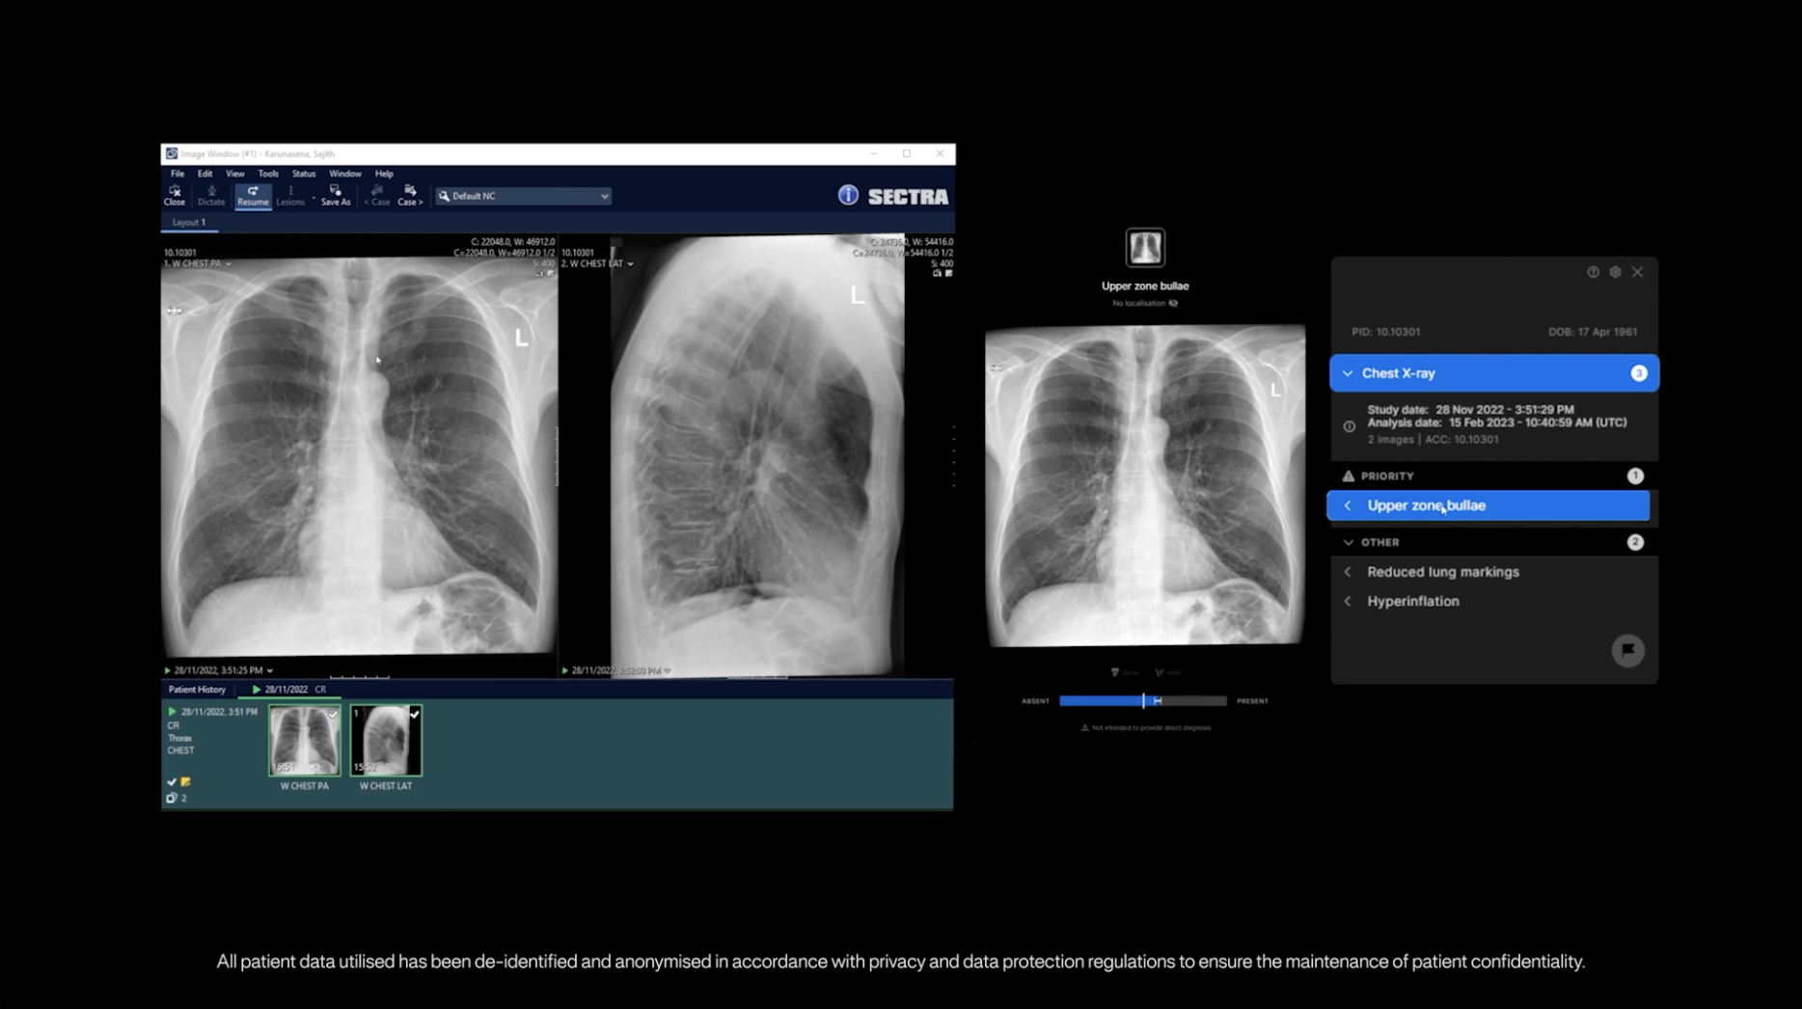This screenshot has width=1802, height=1009.
Task: Open settings gear in AI findings panel
Action: (1615, 272)
